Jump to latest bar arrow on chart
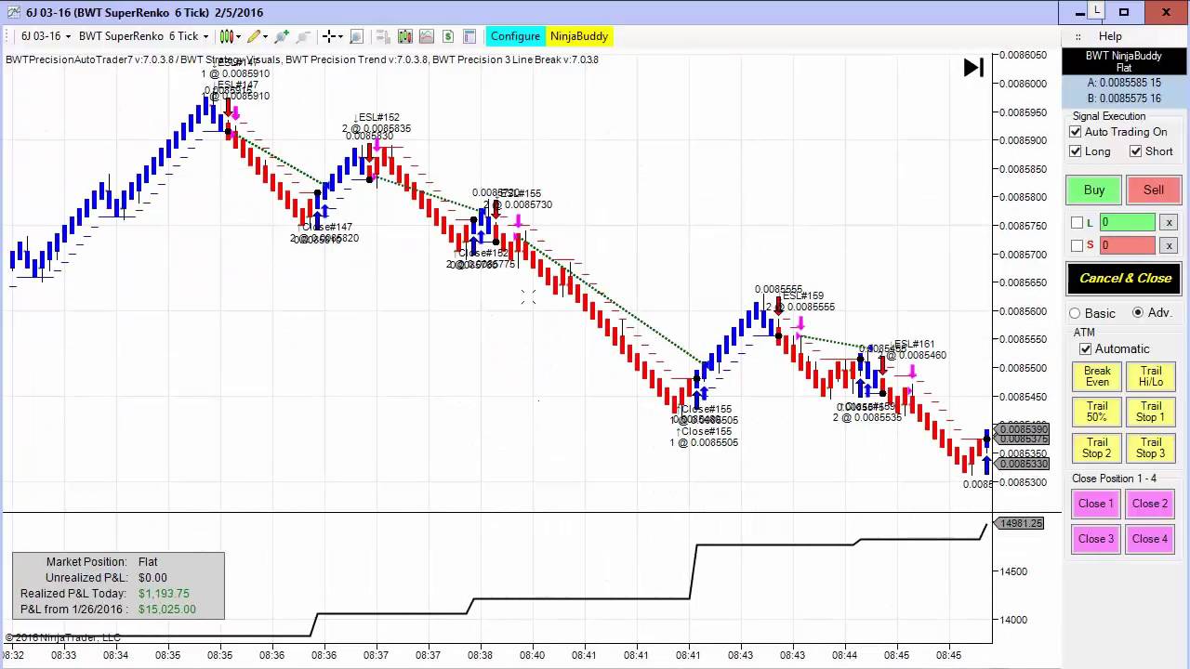 973,68
